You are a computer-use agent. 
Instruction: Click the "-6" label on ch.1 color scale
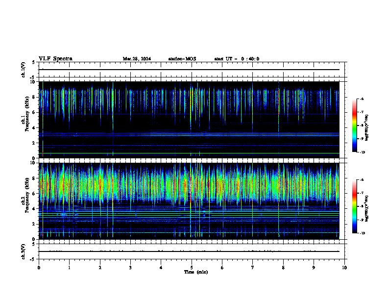coord(362,99)
